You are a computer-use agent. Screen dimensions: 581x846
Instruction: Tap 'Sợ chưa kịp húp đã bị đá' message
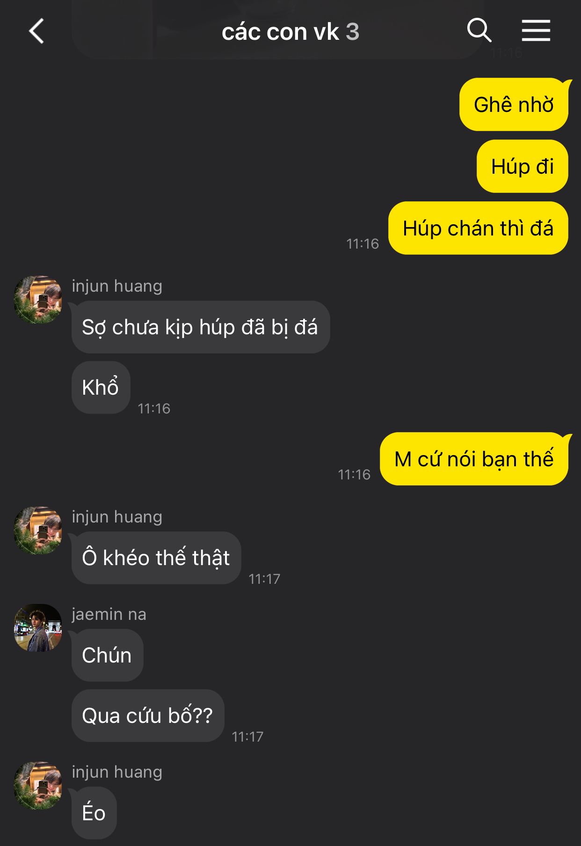point(201,327)
